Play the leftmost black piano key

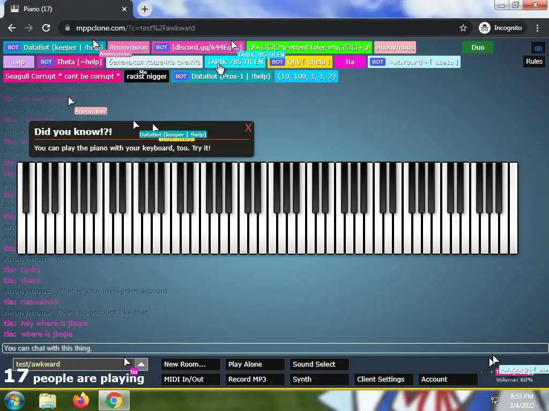tap(26, 187)
